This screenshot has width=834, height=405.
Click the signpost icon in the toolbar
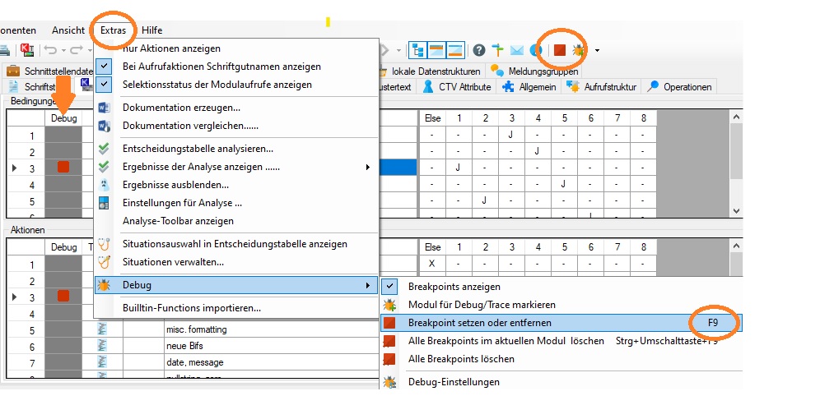point(497,50)
